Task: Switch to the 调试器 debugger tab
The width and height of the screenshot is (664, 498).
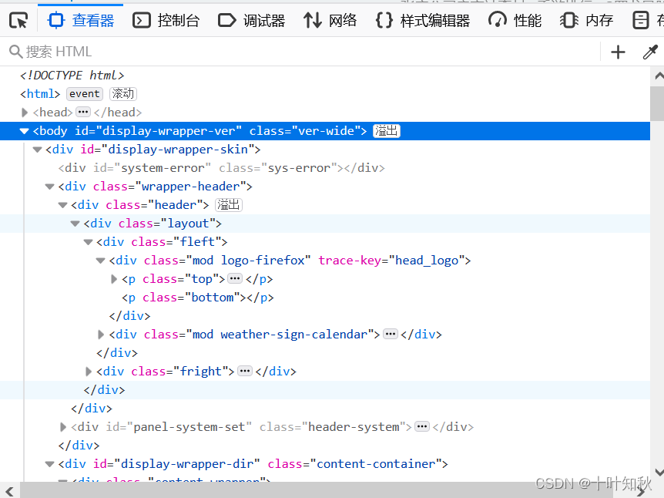Action: click(x=252, y=20)
